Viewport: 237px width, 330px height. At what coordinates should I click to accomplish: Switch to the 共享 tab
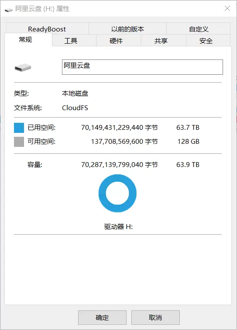(x=161, y=41)
